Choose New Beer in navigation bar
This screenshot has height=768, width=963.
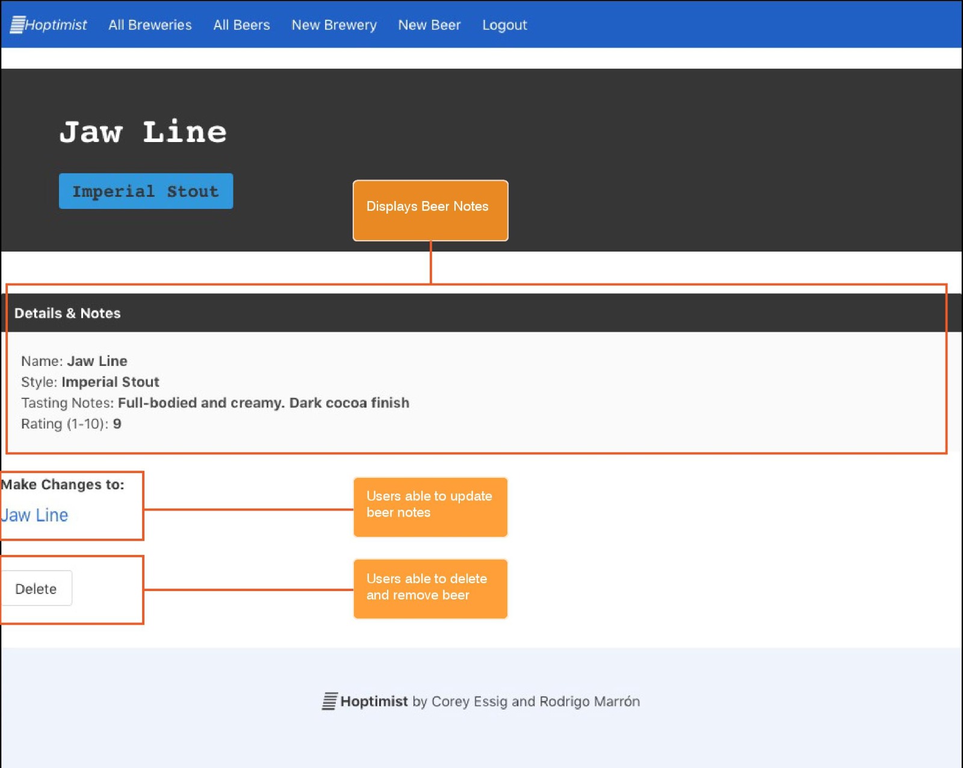[429, 25]
